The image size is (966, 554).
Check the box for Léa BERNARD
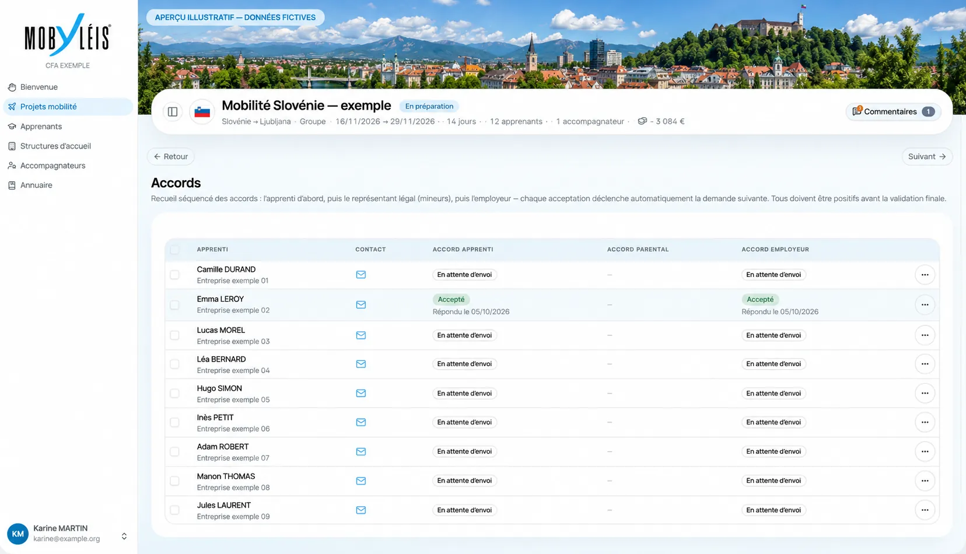point(174,364)
